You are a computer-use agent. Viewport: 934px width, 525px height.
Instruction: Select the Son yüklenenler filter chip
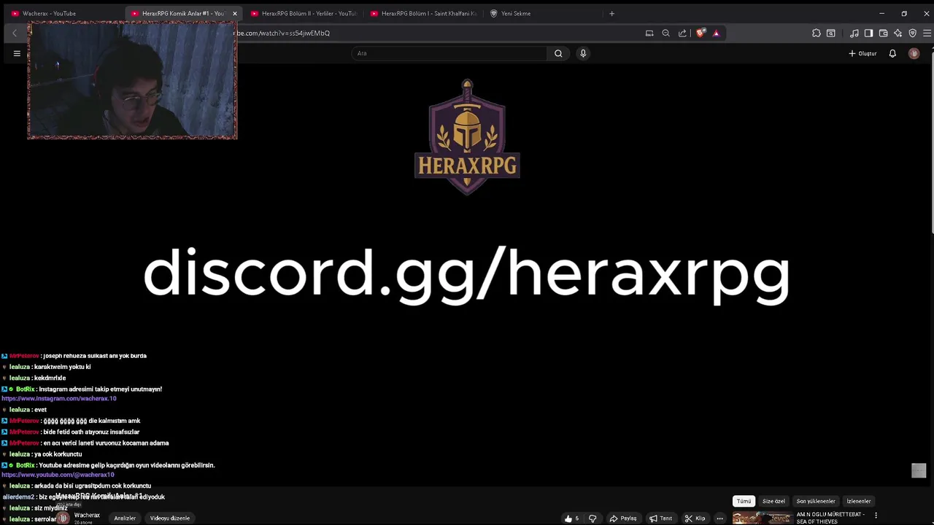pos(816,501)
